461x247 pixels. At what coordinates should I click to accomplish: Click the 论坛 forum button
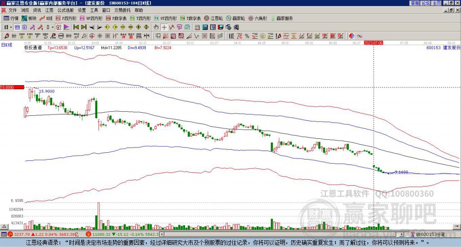[x=426, y=3]
